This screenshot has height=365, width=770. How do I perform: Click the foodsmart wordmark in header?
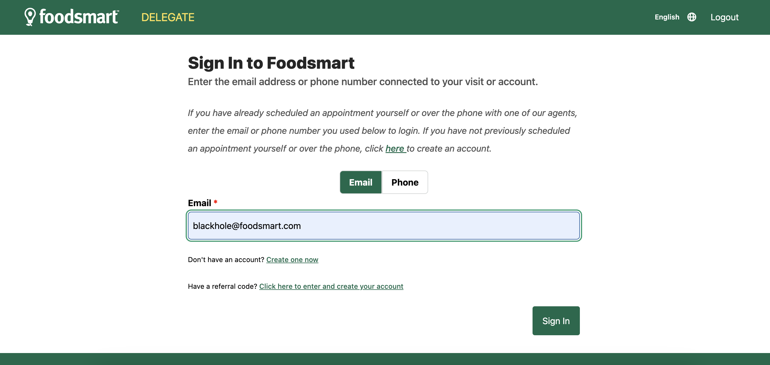tap(79, 17)
